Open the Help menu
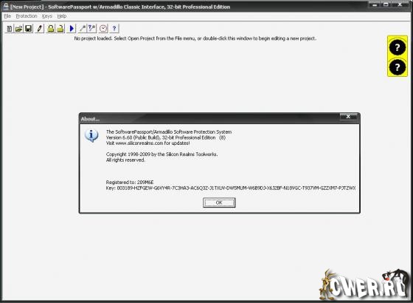The width and height of the screenshot is (413, 303). [x=62, y=16]
